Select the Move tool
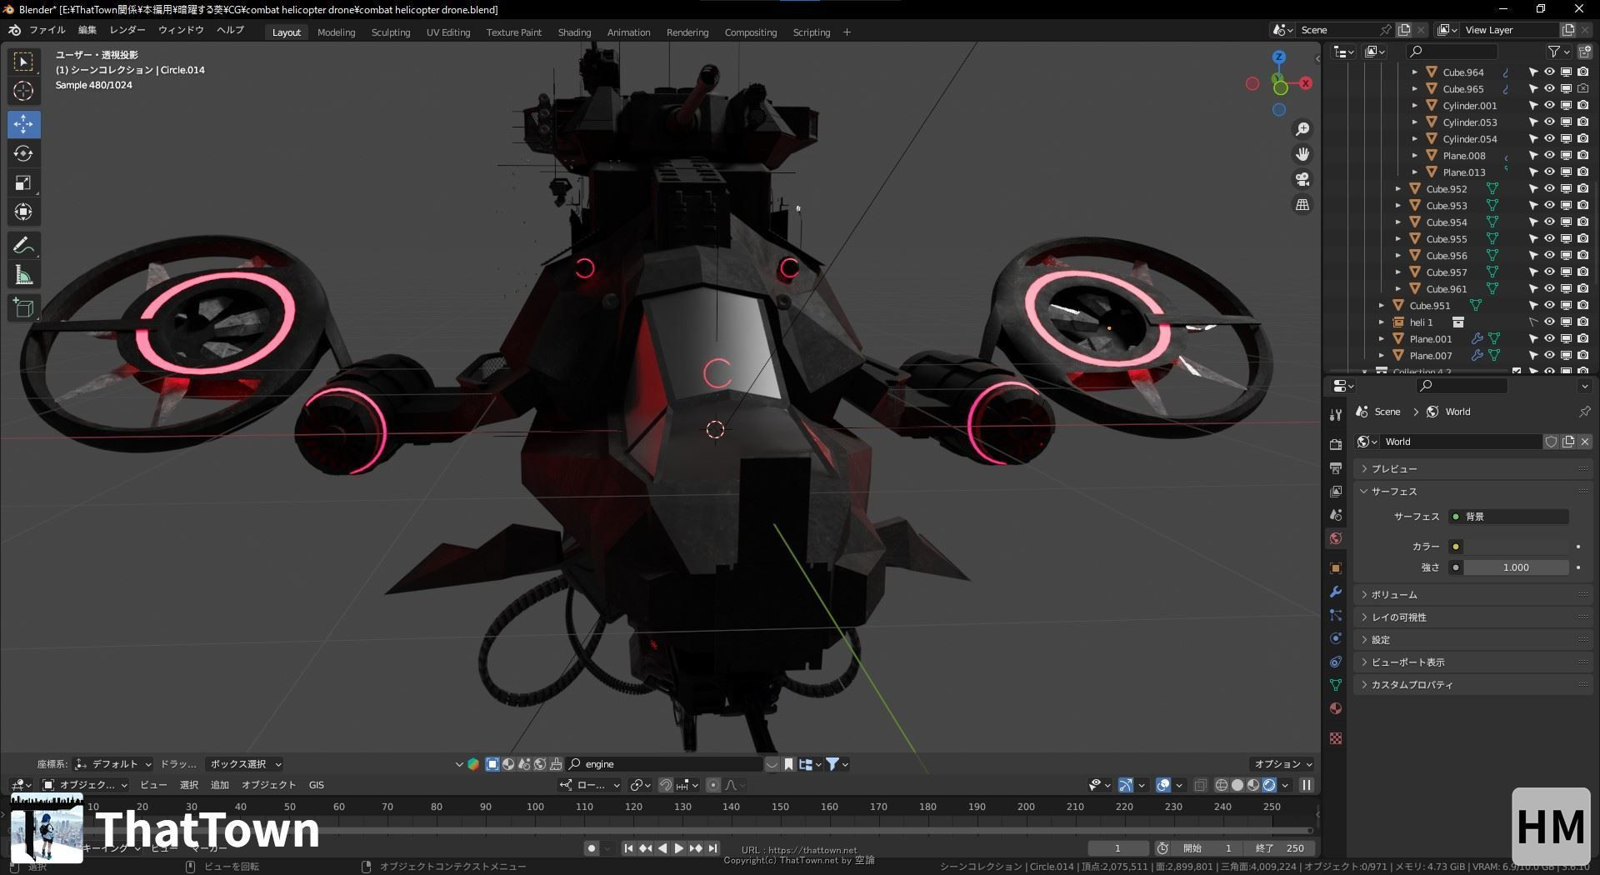Screen dimensions: 1600x875 click(x=23, y=124)
